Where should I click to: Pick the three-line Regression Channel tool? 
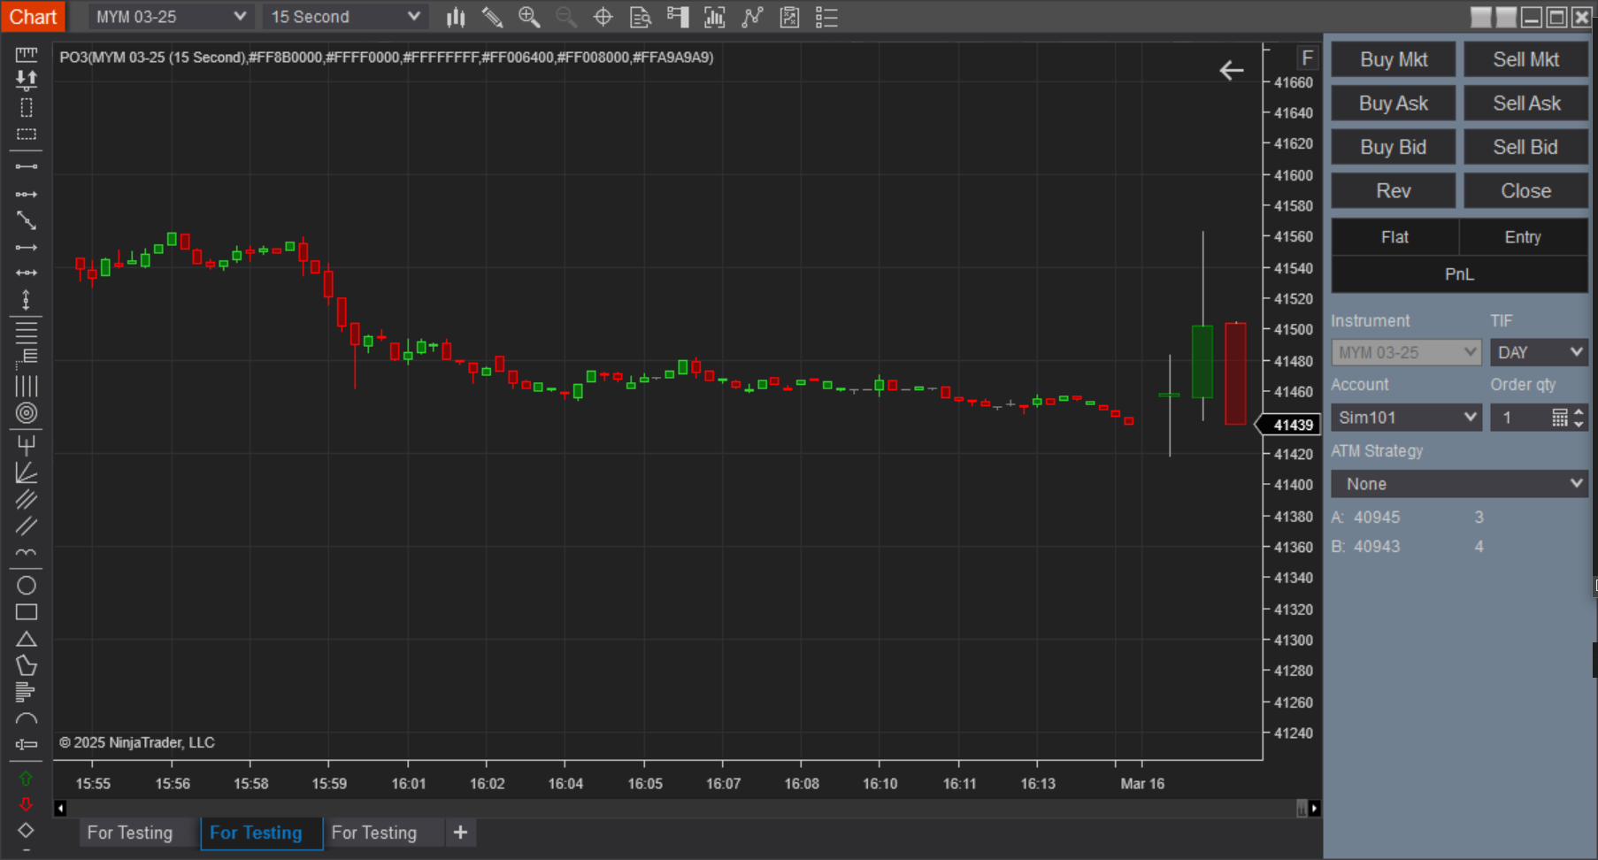pos(27,500)
